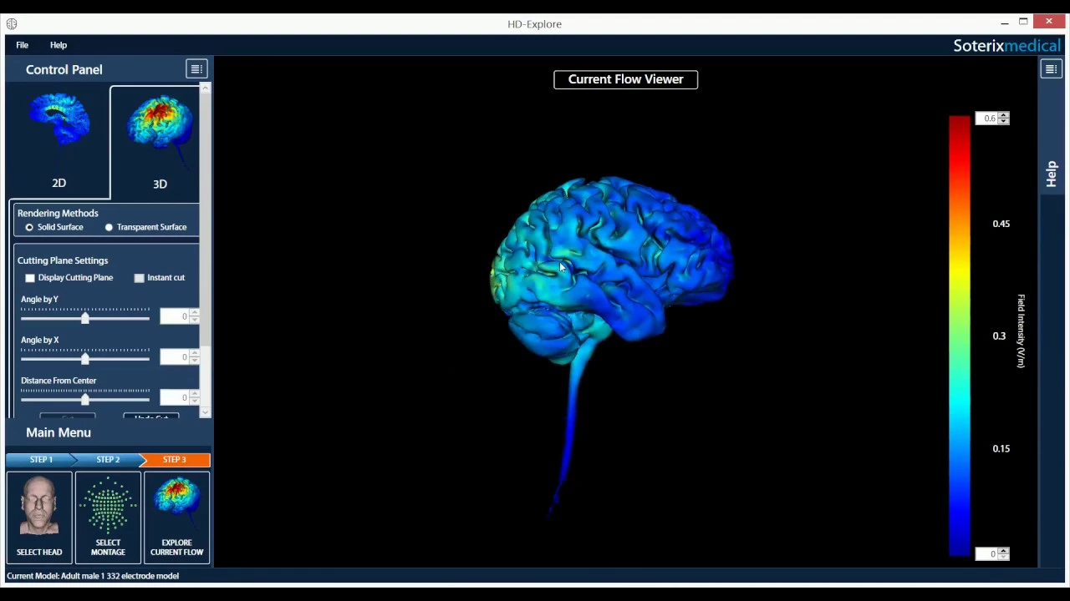
Task: Click the 0.45 colorbar tick label
Action: point(1001,224)
